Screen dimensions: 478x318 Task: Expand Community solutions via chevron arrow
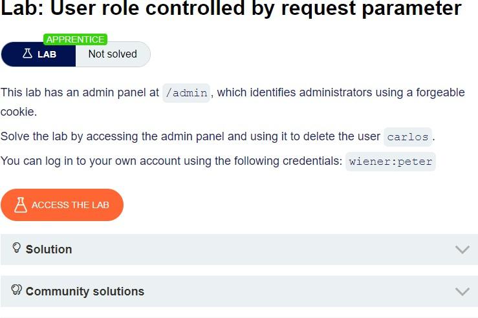462,291
